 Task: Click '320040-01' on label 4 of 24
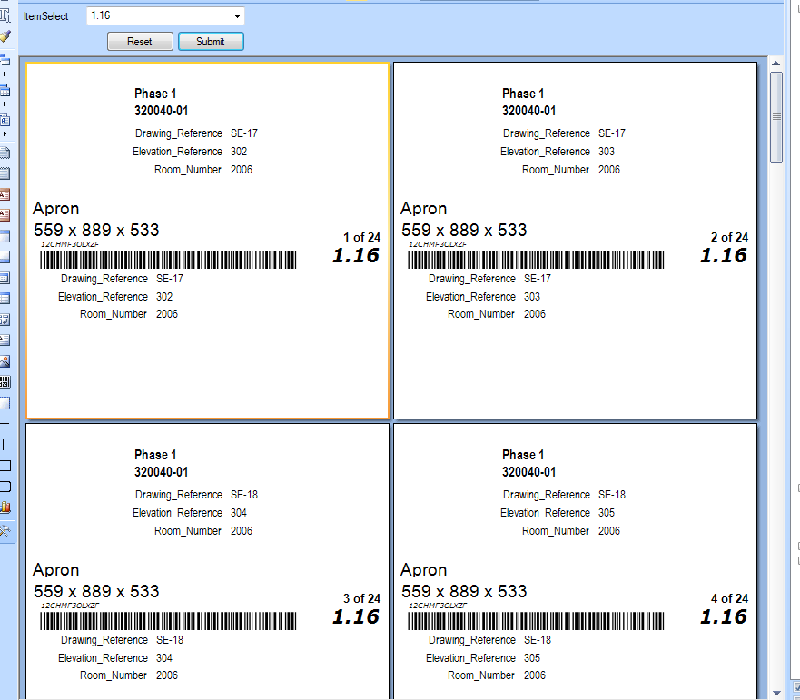529,472
